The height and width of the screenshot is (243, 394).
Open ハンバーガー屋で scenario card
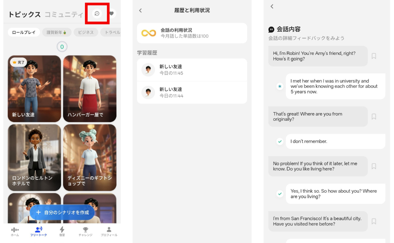(90, 89)
